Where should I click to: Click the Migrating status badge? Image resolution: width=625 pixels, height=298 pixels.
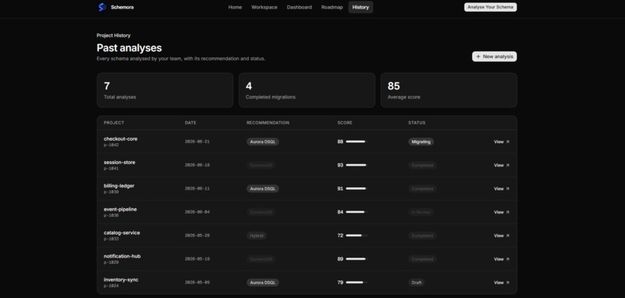click(x=421, y=142)
